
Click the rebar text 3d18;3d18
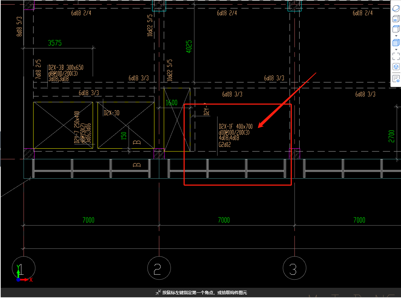(58, 79)
